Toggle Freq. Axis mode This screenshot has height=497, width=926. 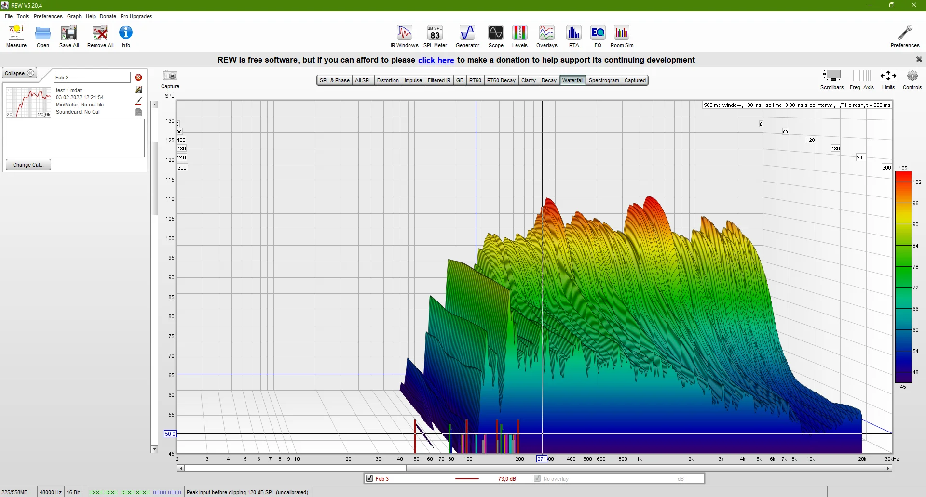click(862, 79)
